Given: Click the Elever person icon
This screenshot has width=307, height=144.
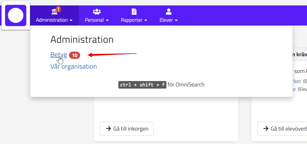Looking at the screenshot, I should [x=169, y=12].
